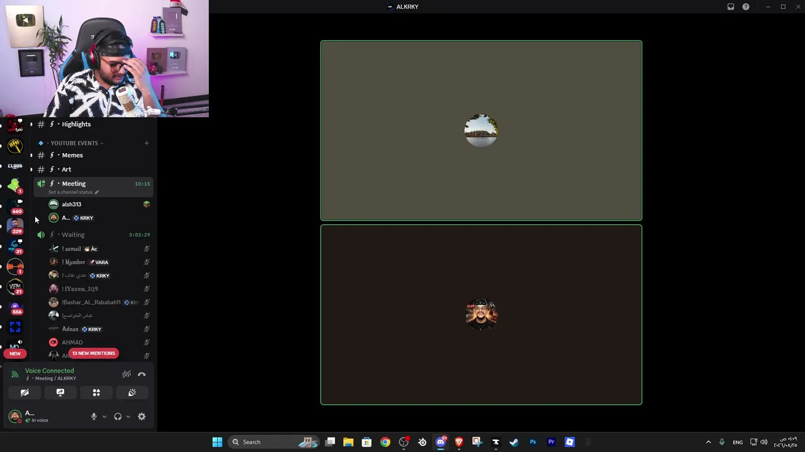805x452 pixels.
Task: Add a channel to YOUTUBE EVENTS
Action: (x=147, y=143)
